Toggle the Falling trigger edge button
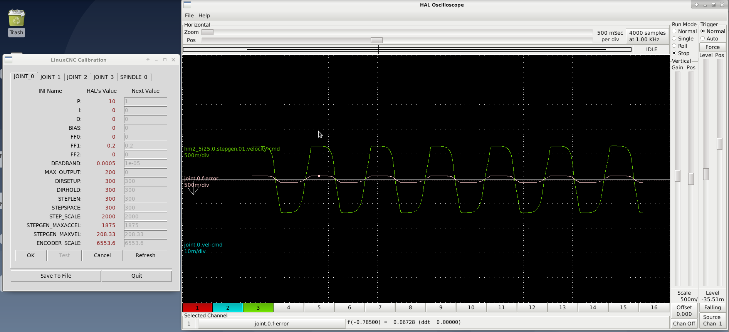Image resolution: width=729 pixels, height=332 pixels. click(x=712, y=307)
